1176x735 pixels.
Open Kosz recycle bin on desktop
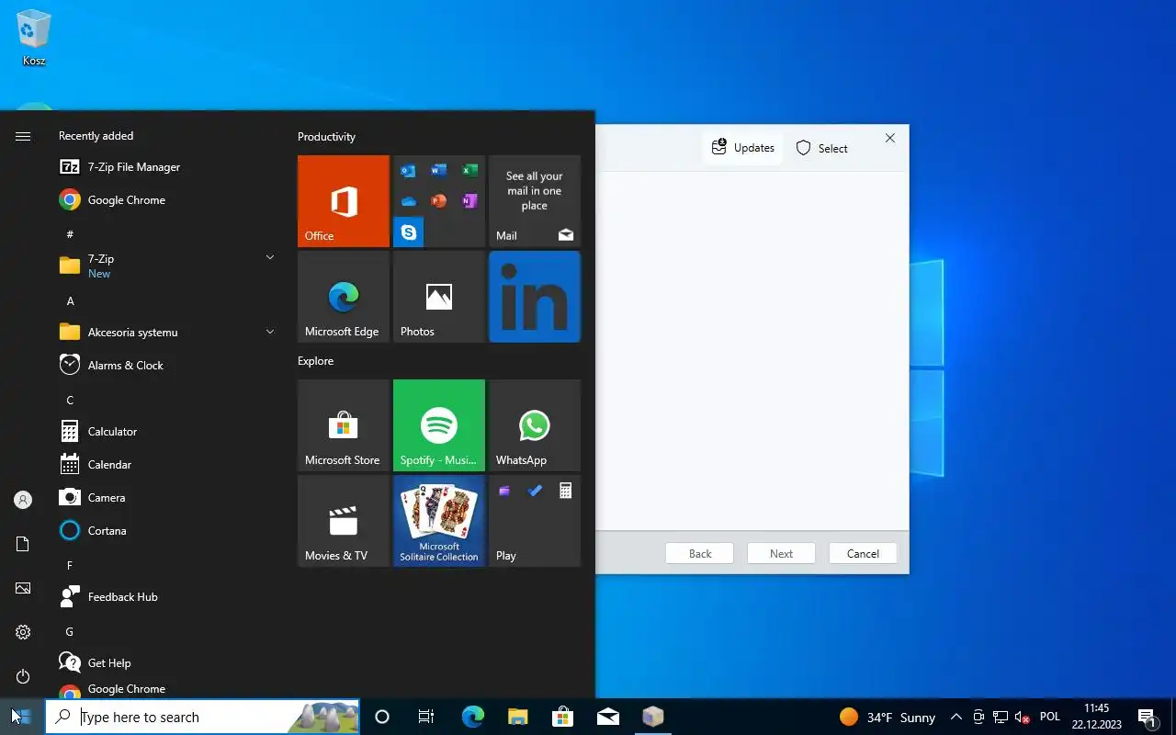click(34, 38)
